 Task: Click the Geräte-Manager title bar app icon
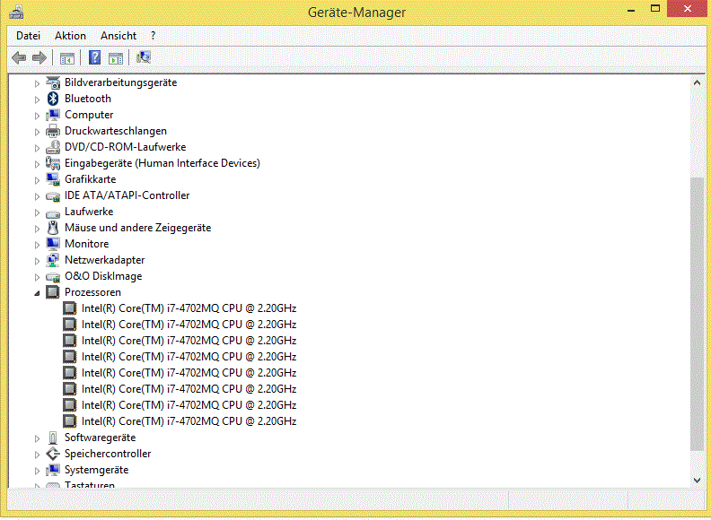pos(16,13)
